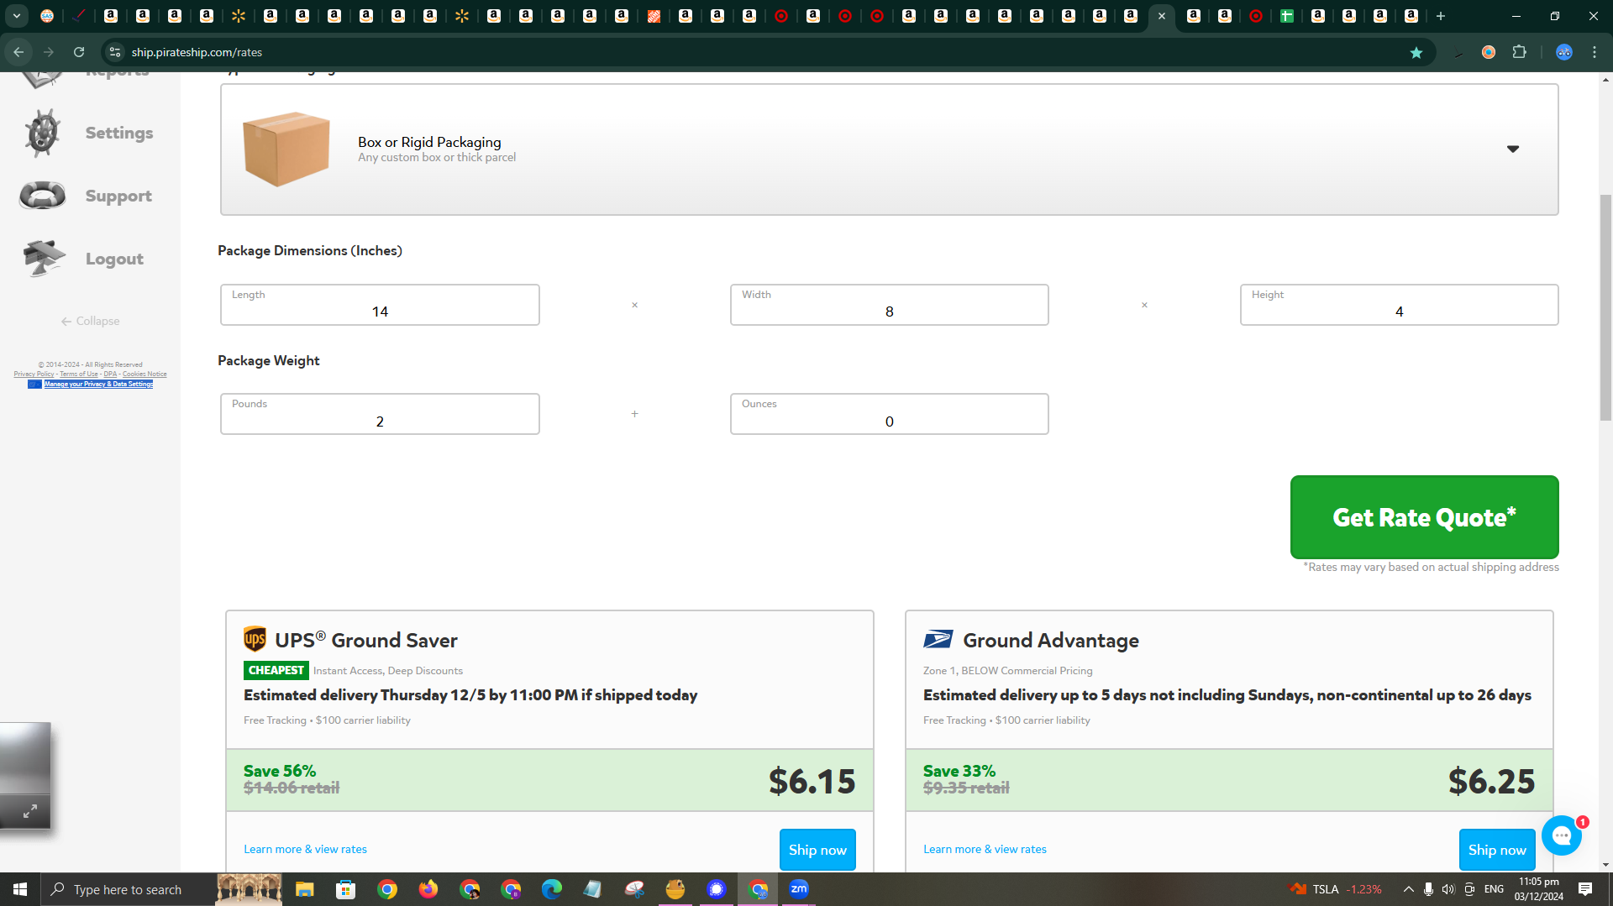Open the DPA link
This screenshot has width=1613, height=906.
coord(110,374)
